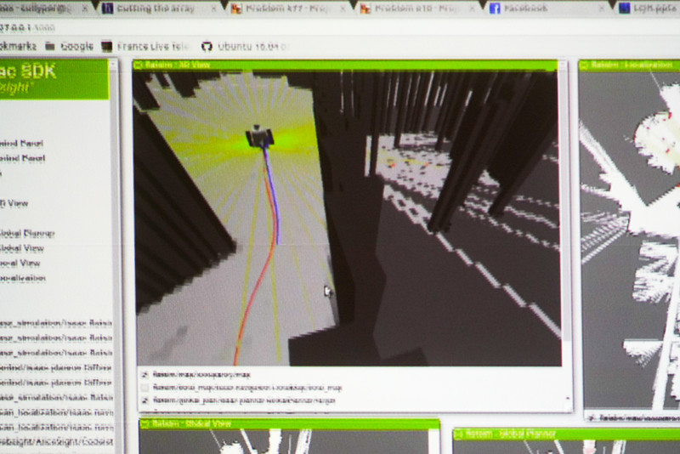Switch to the rightmost browser tab
This screenshot has width=680, height=454.
tap(649, 9)
